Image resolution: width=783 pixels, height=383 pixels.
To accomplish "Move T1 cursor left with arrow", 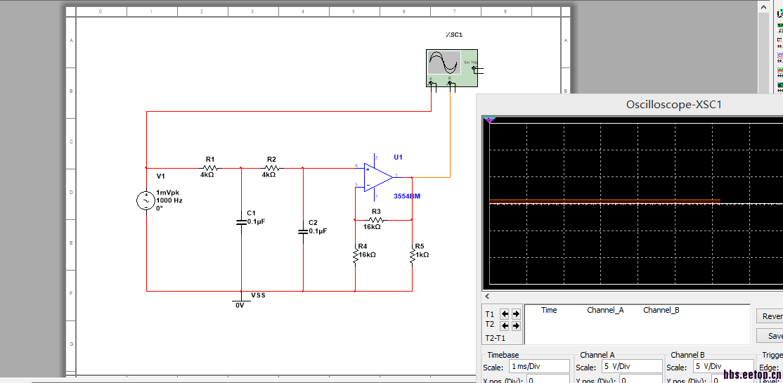I will [505, 314].
